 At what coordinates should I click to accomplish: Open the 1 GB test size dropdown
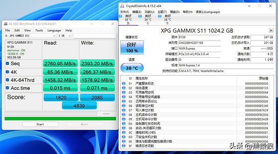tap(64, 36)
